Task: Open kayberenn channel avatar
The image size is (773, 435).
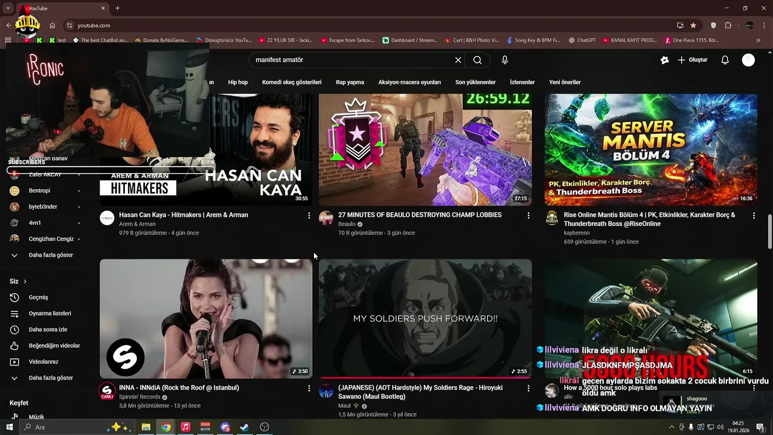Action: coord(552,218)
